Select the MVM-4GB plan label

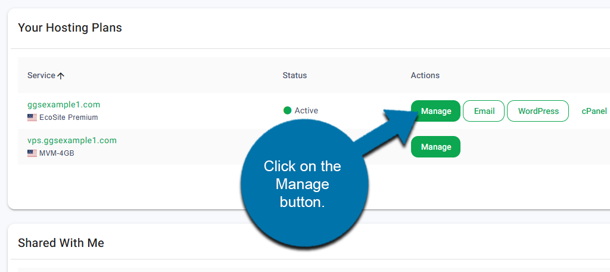point(57,153)
